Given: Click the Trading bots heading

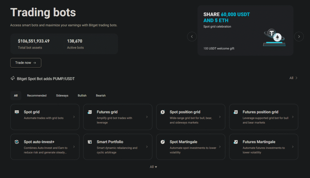Looking at the screenshot, I should (x=43, y=12).
